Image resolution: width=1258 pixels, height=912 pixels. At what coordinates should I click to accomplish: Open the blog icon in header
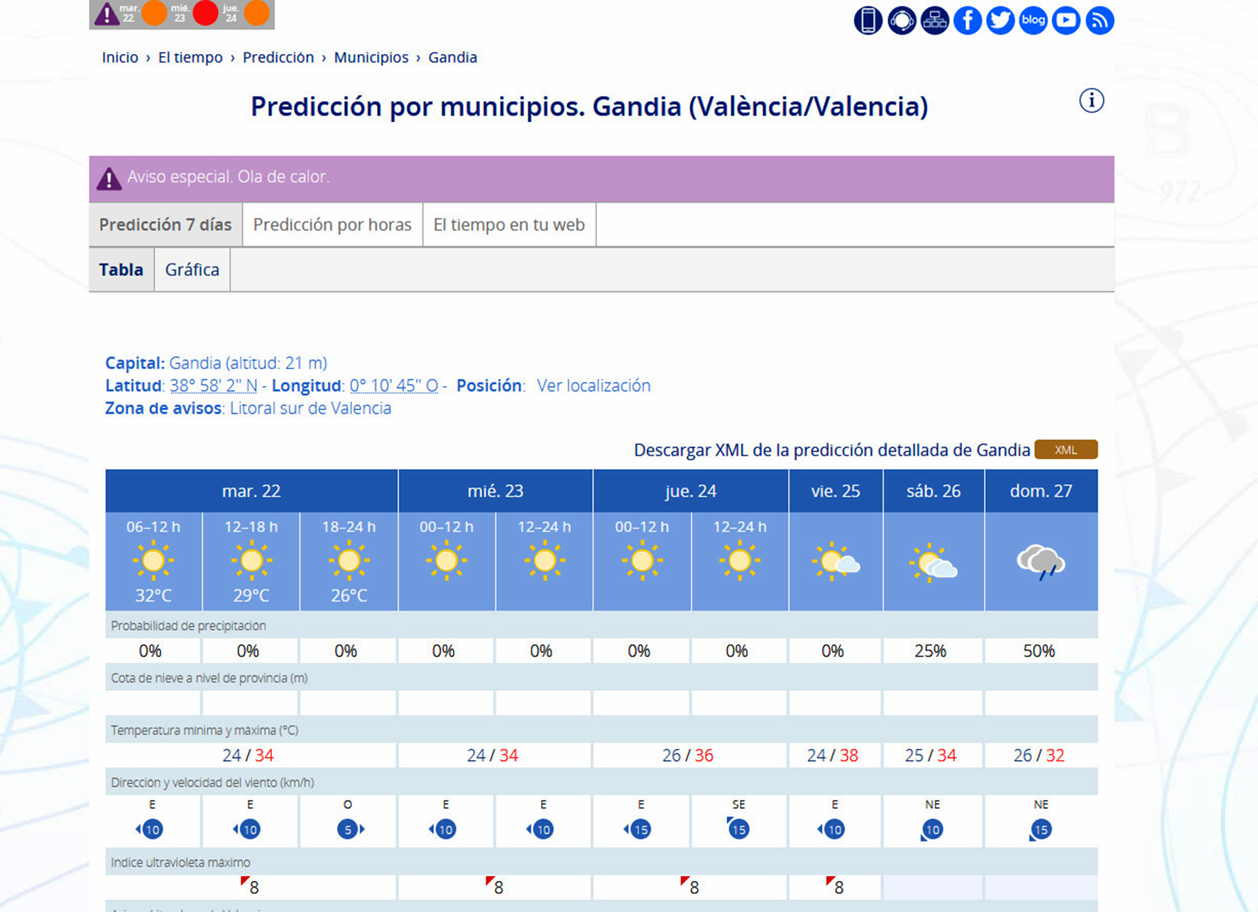click(x=1033, y=20)
